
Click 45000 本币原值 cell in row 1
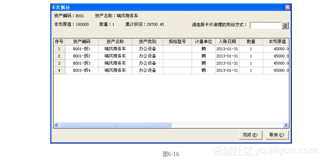click(x=276, y=49)
